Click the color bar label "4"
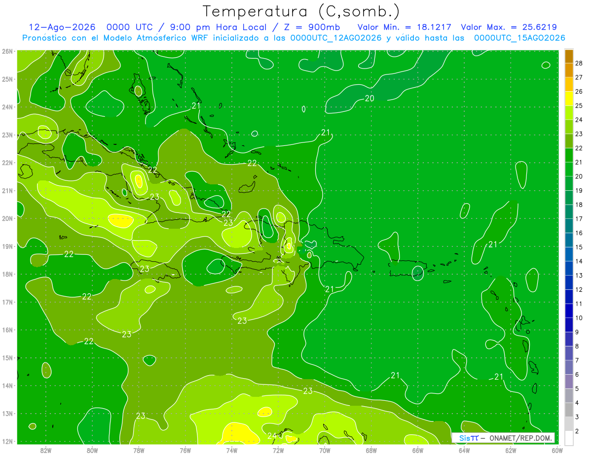 (x=577, y=403)
